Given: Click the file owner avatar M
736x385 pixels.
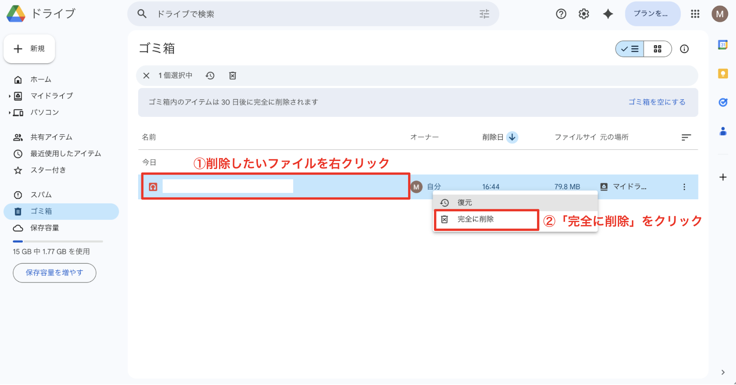Looking at the screenshot, I should (x=416, y=187).
